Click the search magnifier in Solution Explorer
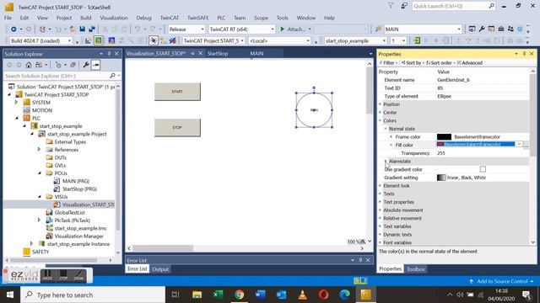This screenshot has height=303, width=540. point(112,76)
